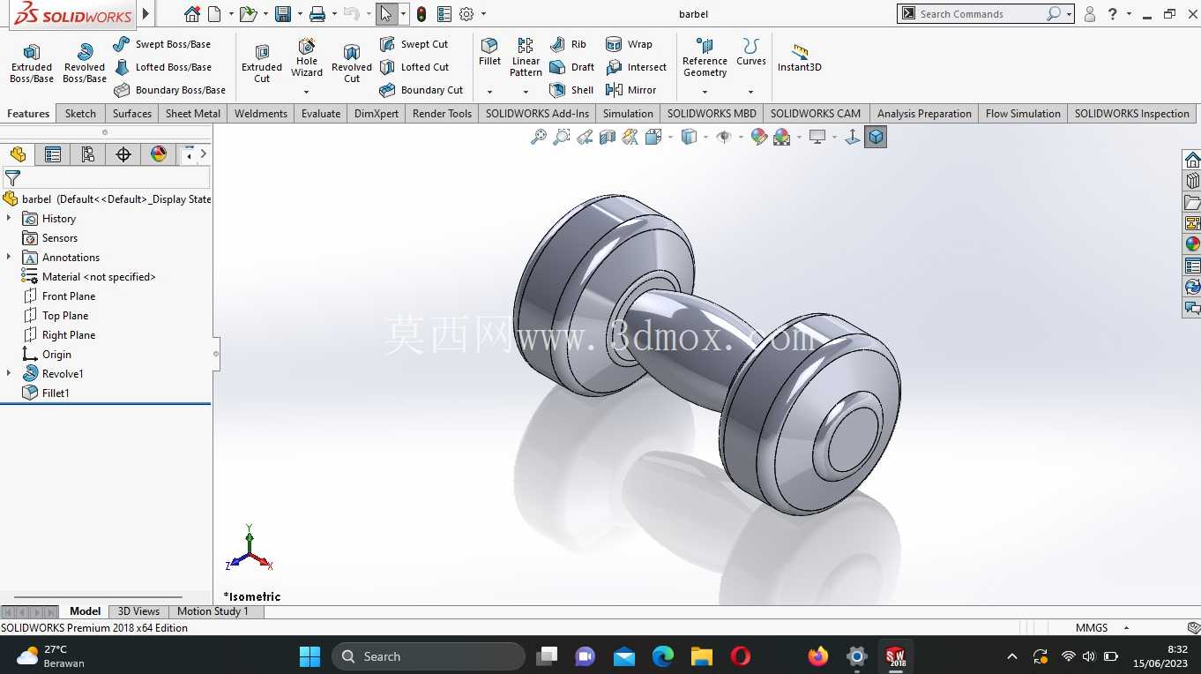Toggle the Instant3D tool

(799, 58)
